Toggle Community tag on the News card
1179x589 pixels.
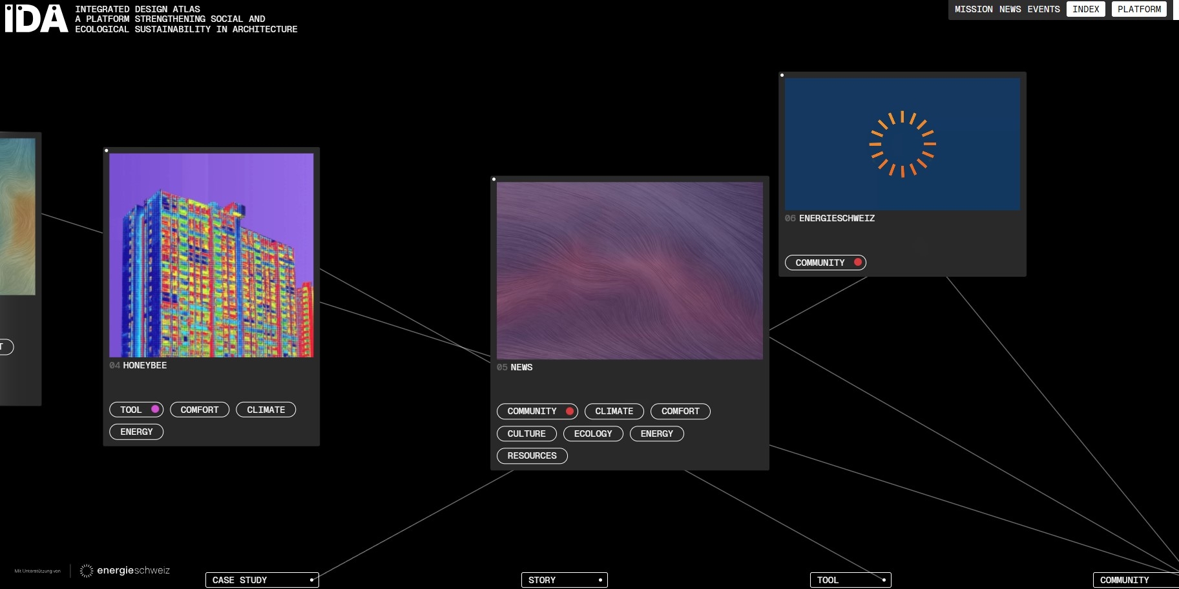(537, 412)
